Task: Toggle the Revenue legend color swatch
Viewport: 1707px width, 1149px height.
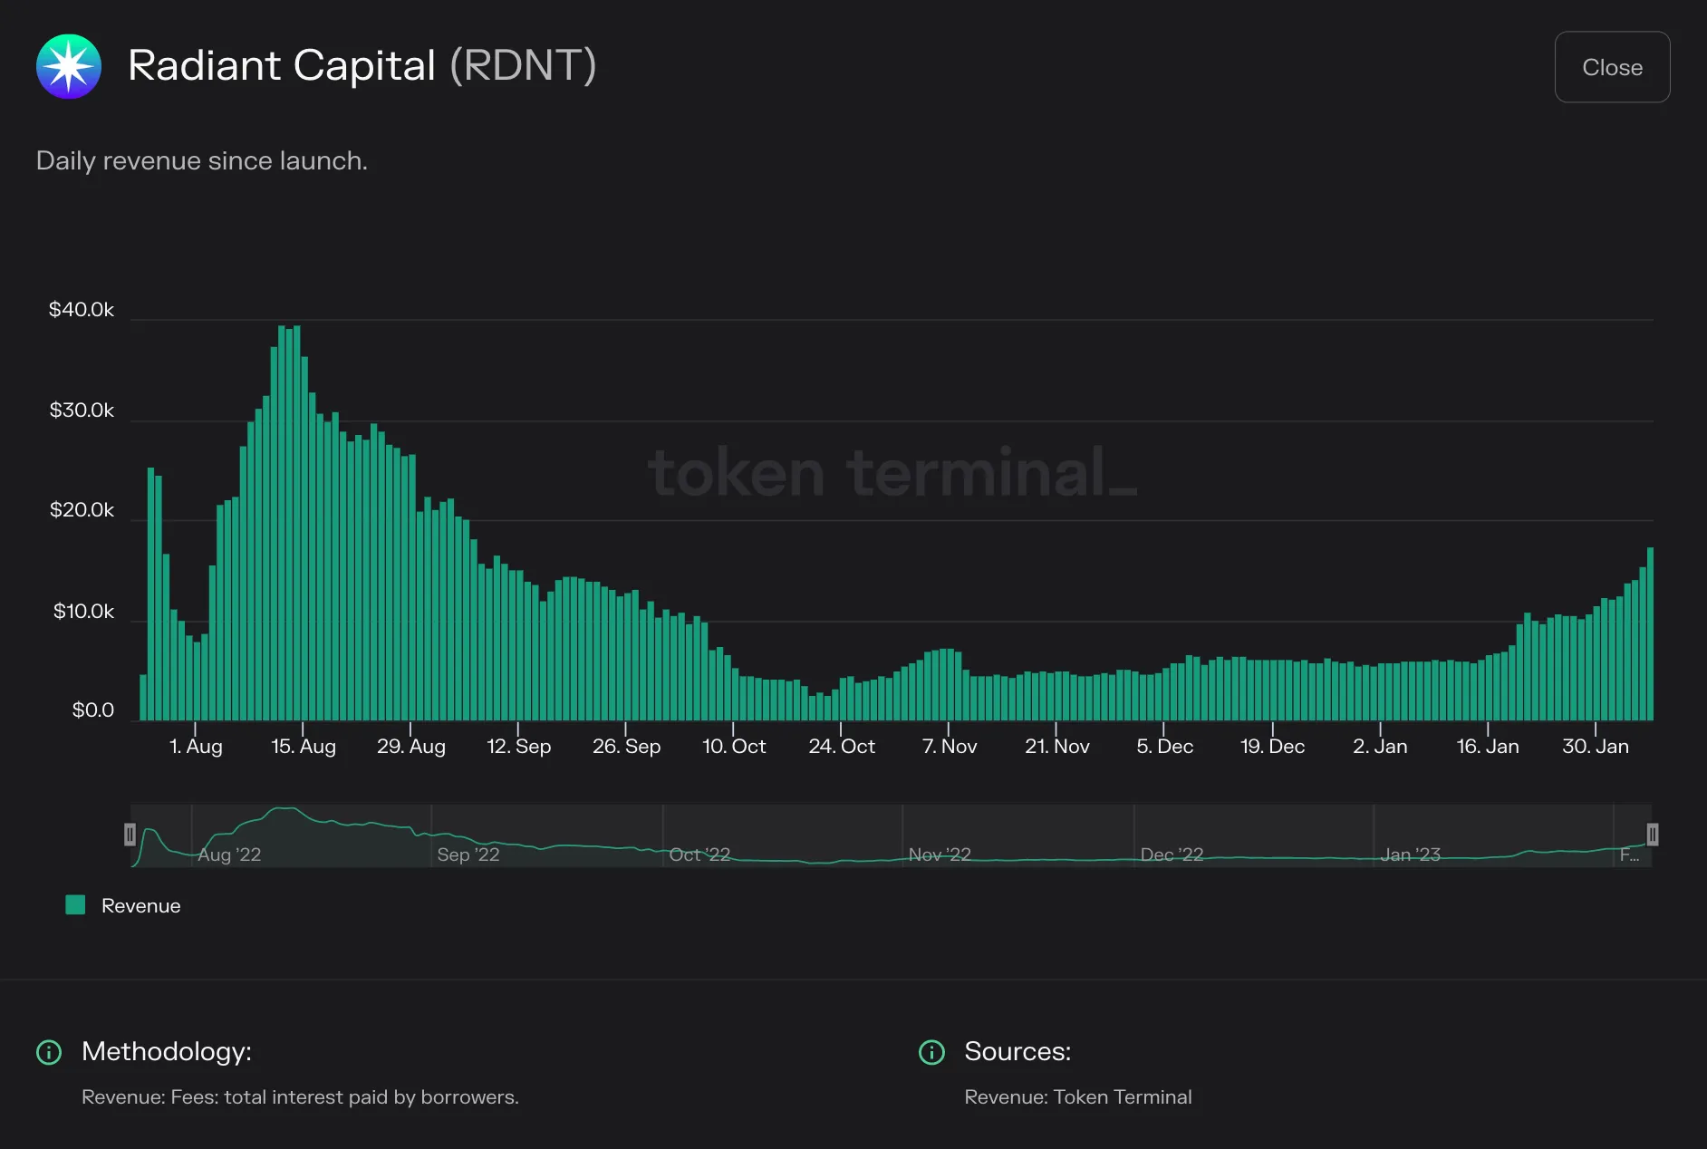Action: 75,904
